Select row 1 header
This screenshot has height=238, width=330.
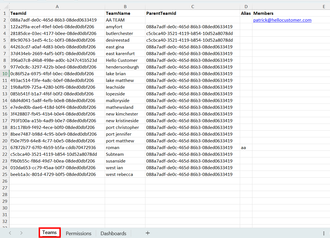(5, 13)
